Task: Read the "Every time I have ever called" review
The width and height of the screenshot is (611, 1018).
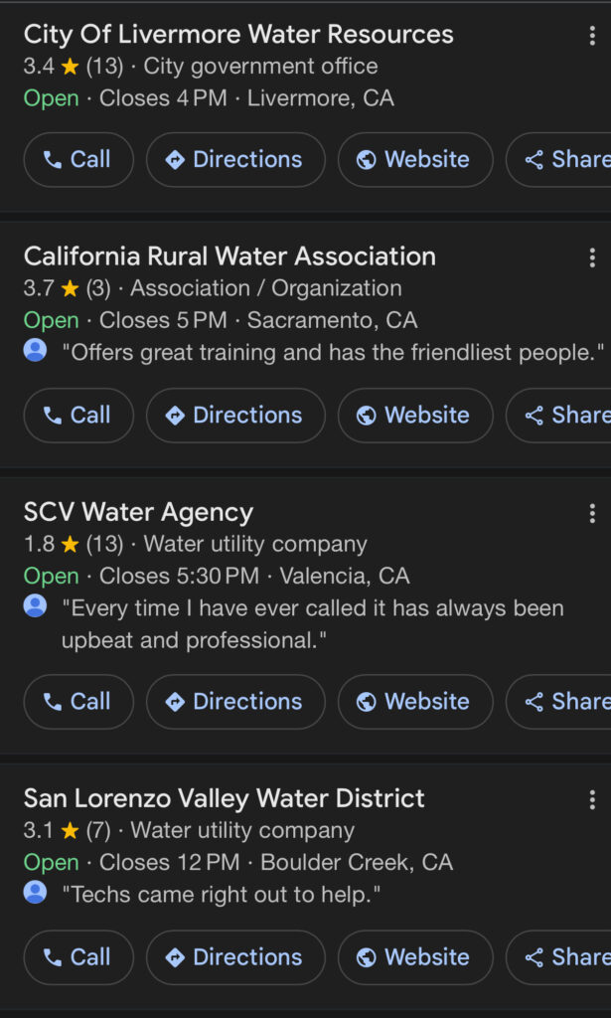Action: coord(312,624)
